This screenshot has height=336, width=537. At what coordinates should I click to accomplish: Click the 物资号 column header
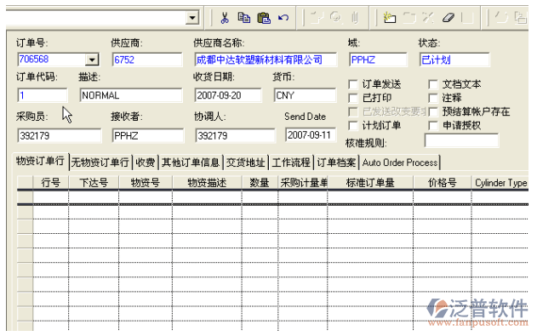click(146, 183)
